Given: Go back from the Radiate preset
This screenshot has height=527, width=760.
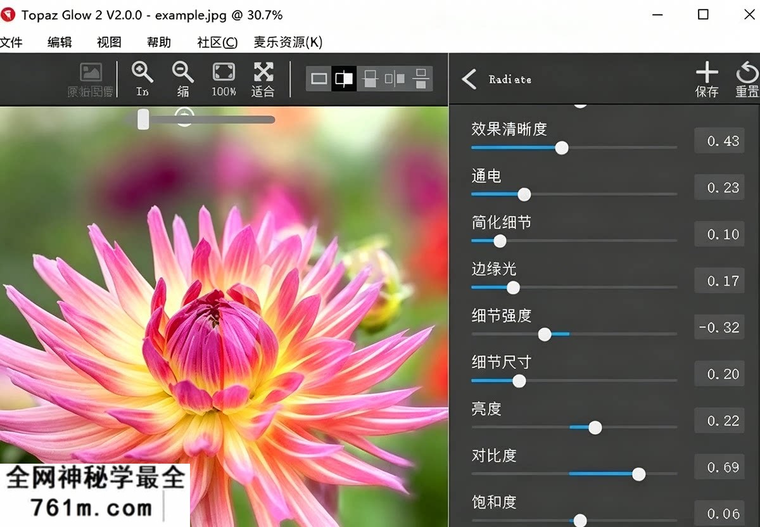Looking at the screenshot, I should tap(469, 79).
